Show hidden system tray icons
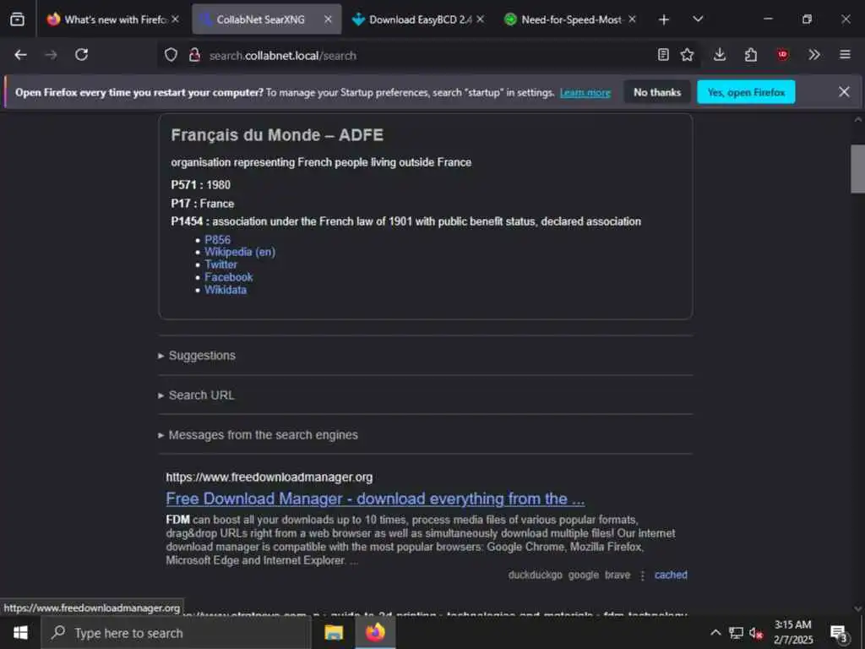 coord(715,632)
